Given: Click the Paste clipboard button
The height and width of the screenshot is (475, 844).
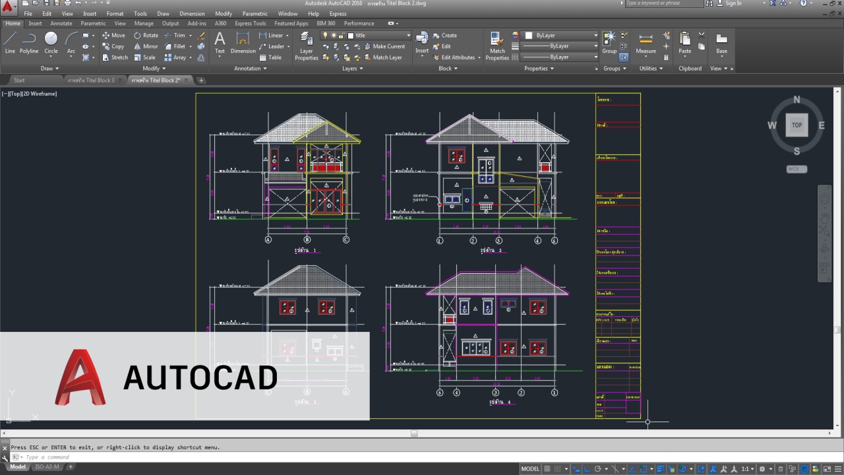Looking at the screenshot, I should click(x=685, y=43).
